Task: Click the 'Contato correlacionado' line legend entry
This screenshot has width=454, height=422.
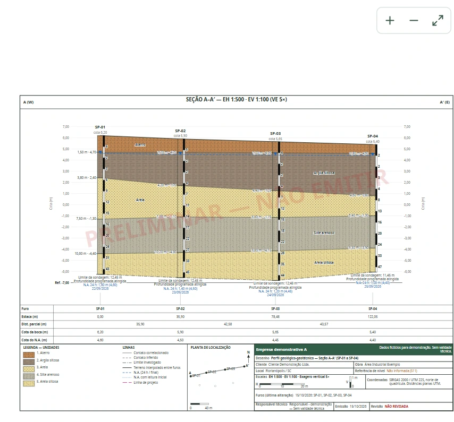Action: tap(151, 353)
